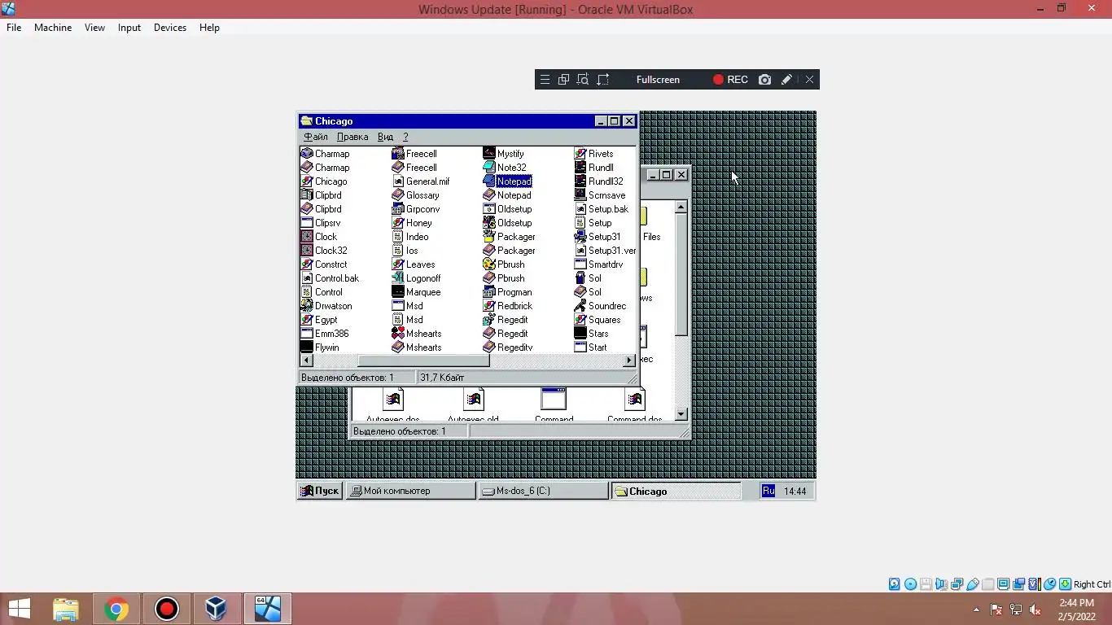This screenshot has height=625, width=1112.
Task: Open the ? help menu in Chicago
Action: pyautogui.click(x=405, y=137)
